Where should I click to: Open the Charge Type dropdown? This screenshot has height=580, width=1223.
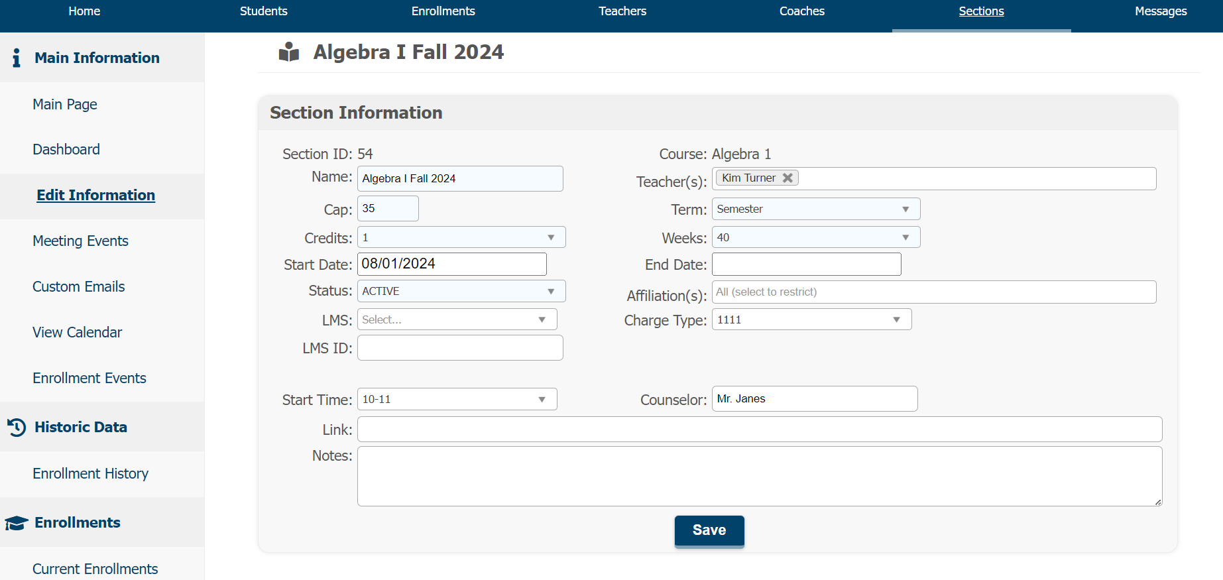(x=811, y=319)
